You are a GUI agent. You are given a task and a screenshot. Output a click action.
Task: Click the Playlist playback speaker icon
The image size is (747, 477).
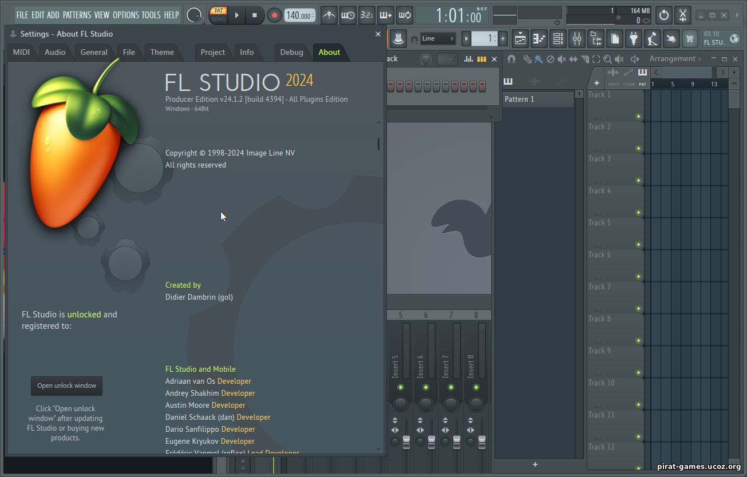point(619,59)
